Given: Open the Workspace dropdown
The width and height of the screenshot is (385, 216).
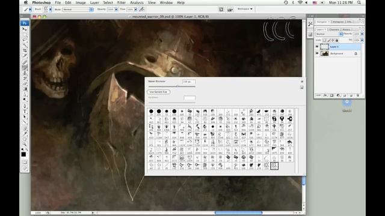Looking at the screenshot, I should coord(245,9).
